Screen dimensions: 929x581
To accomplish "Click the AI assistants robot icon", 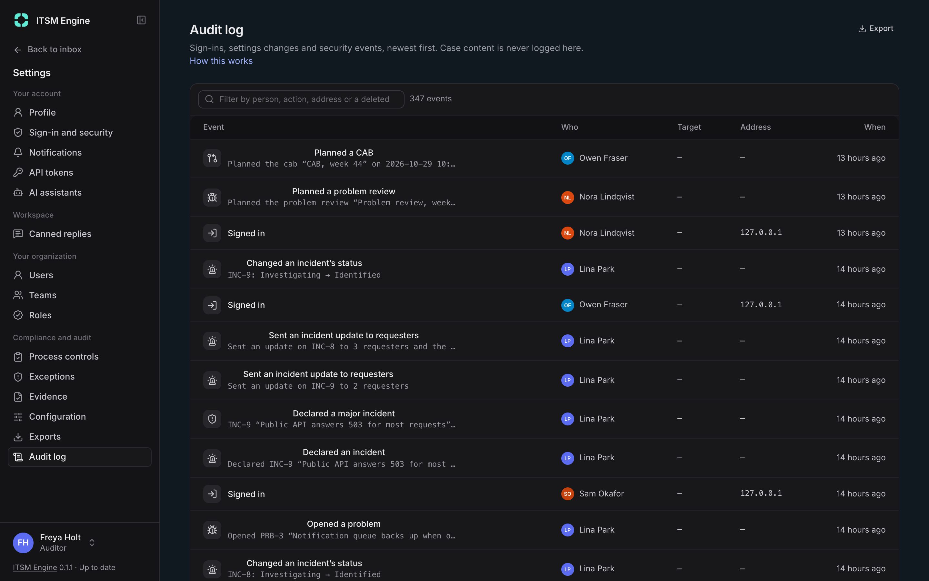I will click(18, 192).
